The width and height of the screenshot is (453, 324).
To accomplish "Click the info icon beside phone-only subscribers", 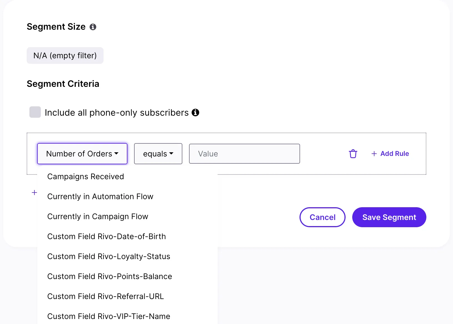I will pos(196,113).
